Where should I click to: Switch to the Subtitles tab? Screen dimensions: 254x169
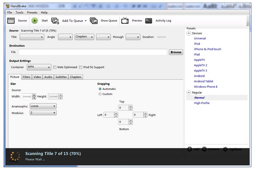pos(61,77)
